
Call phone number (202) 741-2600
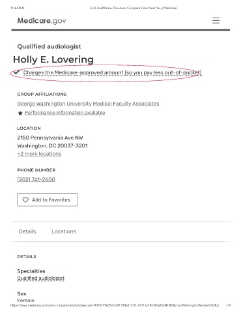[36, 179]
